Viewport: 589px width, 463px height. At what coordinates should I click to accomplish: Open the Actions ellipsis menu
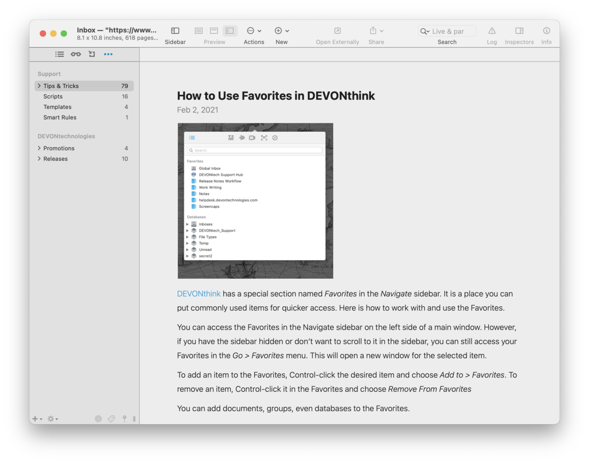tap(254, 31)
